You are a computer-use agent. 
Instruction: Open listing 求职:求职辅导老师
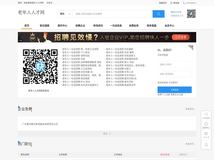click(x=122, y=59)
